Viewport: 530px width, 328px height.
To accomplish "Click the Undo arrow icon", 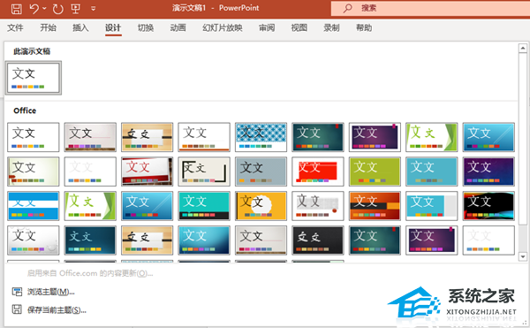I will tap(34, 9).
